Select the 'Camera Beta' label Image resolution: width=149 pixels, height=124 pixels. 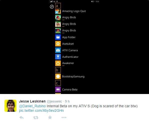[70, 89]
